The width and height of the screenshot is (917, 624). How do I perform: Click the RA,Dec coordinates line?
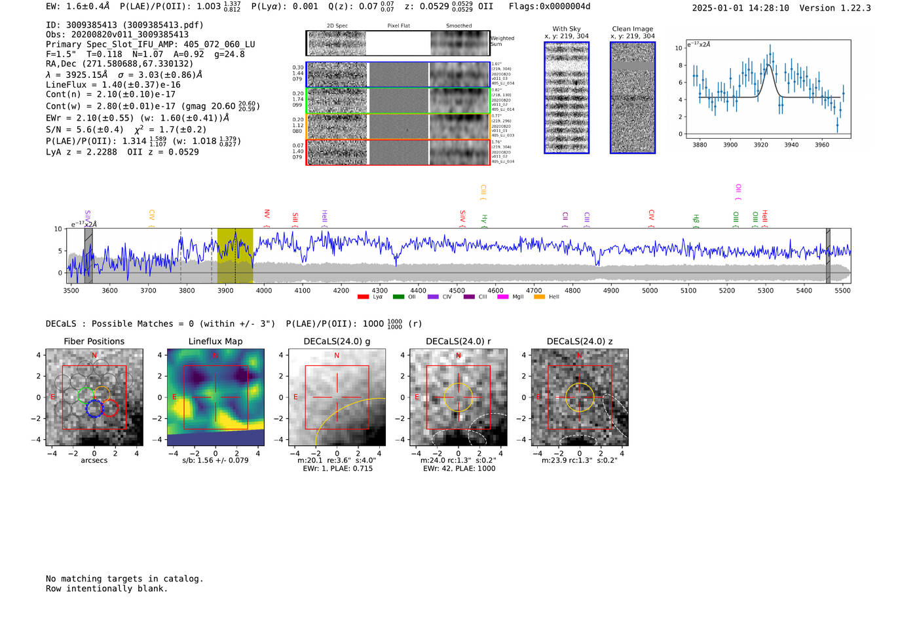(x=120, y=64)
